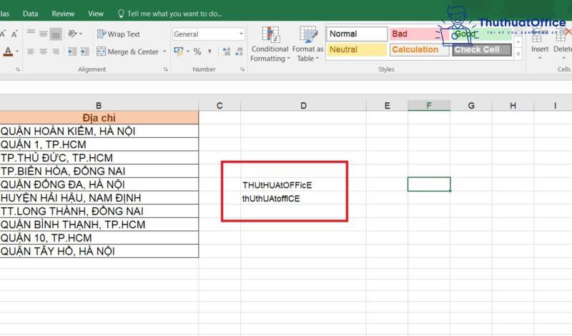Select column F header
The height and width of the screenshot is (336, 572).
pos(429,105)
